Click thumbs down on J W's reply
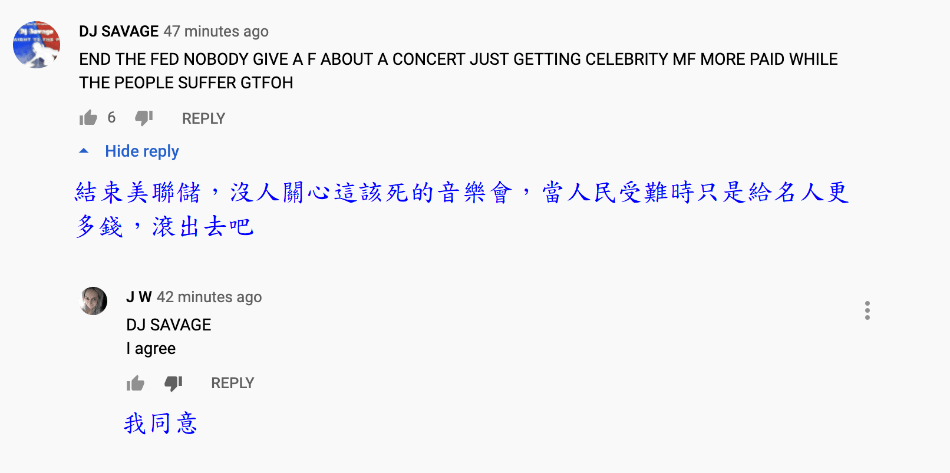Image resolution: width=950 pixels, height=473 pixels. click(173, 383)
